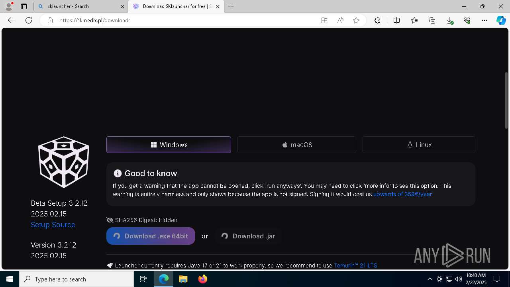Screen dimensions: 510x287
Task: Open upwards of 359€/year link
Action: (402, 194)
